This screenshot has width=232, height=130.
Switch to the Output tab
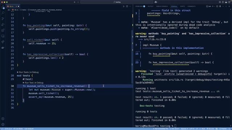click(150, 6)
